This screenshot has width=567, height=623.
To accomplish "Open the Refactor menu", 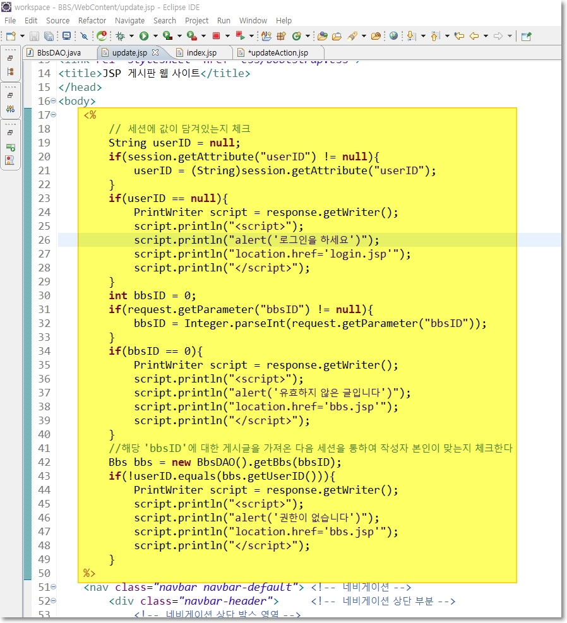I will coord(92,21).
